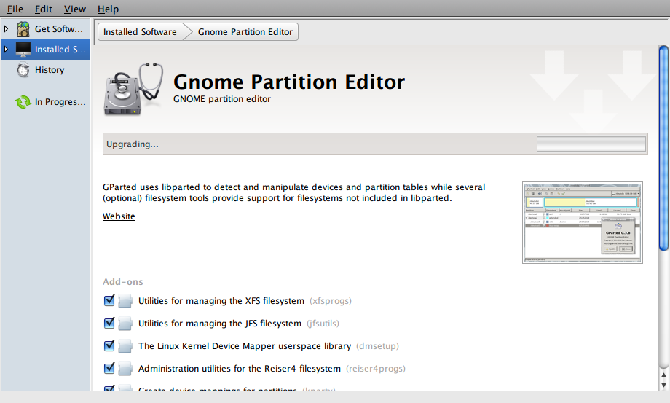The image size is (670, 403).
Task: Select Installed Software in the sidebar
Action: coord(46,49)
